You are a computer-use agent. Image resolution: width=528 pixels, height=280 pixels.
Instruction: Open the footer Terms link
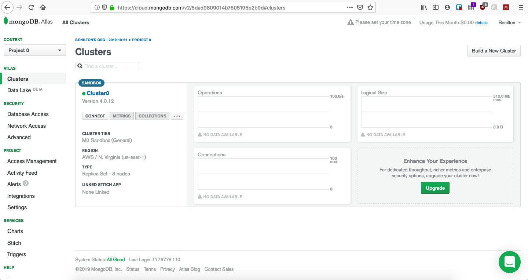click(150, 269)
